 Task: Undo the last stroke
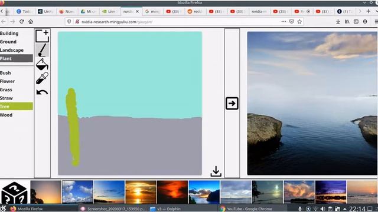click(42, 92)
